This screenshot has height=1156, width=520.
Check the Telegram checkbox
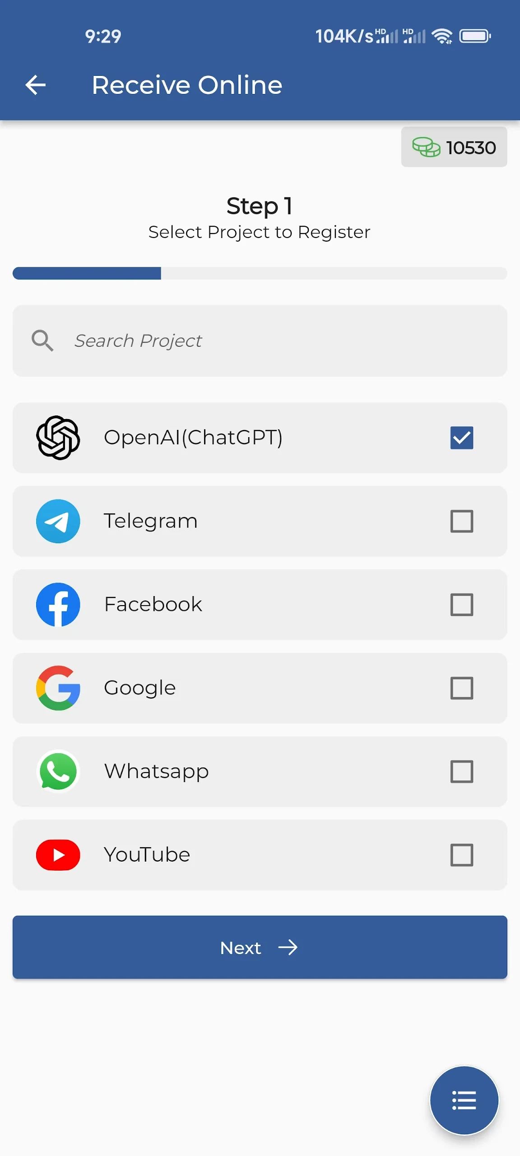pos(461,521)
